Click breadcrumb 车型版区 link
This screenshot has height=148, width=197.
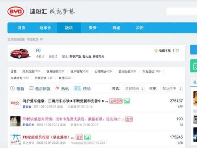tap(33, 39)
